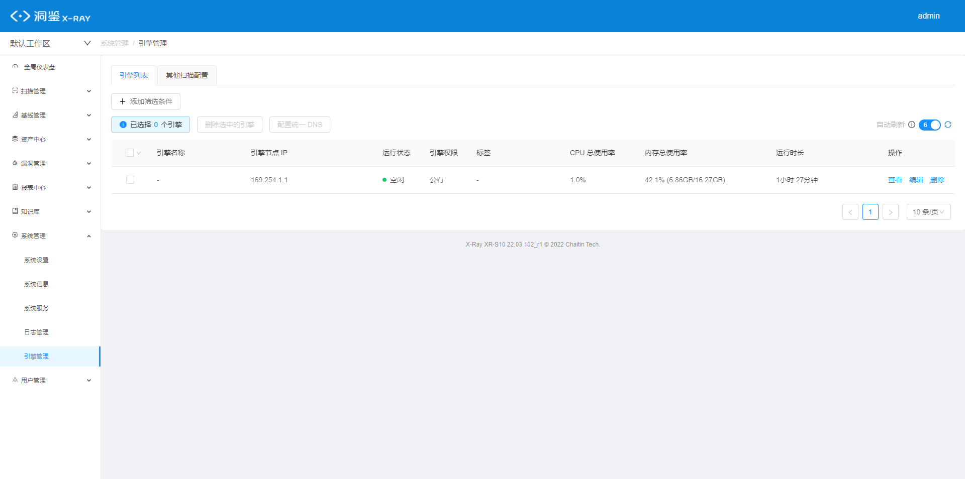This screenshot has height=479, width=965.
Task: Open the 默认工作区 workspace dropdown
Action: click(50, 43)
